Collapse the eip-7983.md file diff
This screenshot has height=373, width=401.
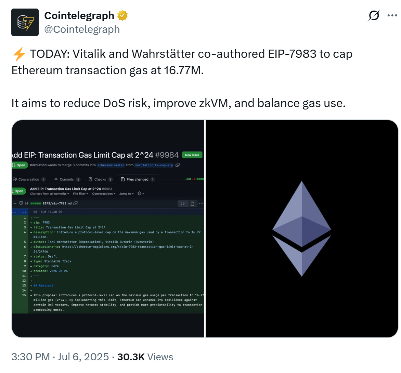[15, 203]
